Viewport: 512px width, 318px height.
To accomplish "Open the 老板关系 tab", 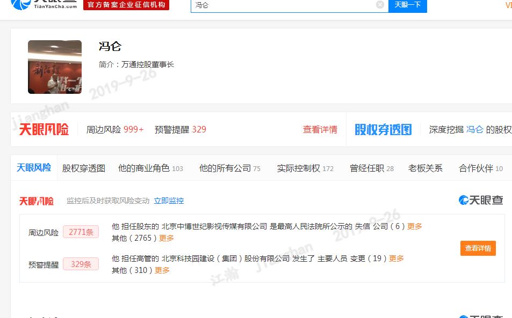I will tap(426, 168).
